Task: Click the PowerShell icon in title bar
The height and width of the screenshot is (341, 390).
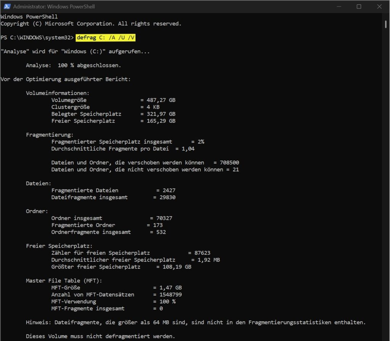Action: tap(7, 6)
